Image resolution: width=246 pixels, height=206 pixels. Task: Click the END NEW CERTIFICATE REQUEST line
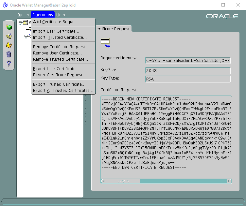coord(144,168)
